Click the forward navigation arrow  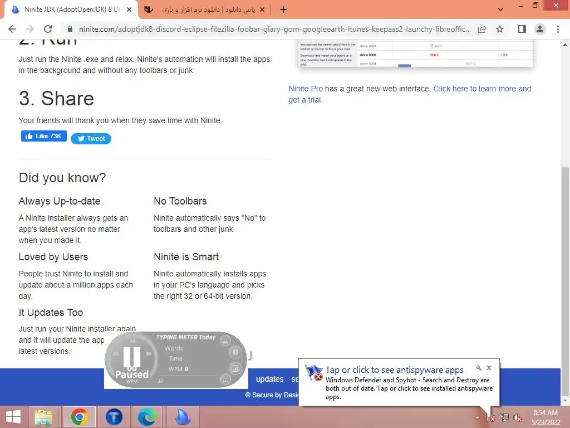[x=30, y=29]
